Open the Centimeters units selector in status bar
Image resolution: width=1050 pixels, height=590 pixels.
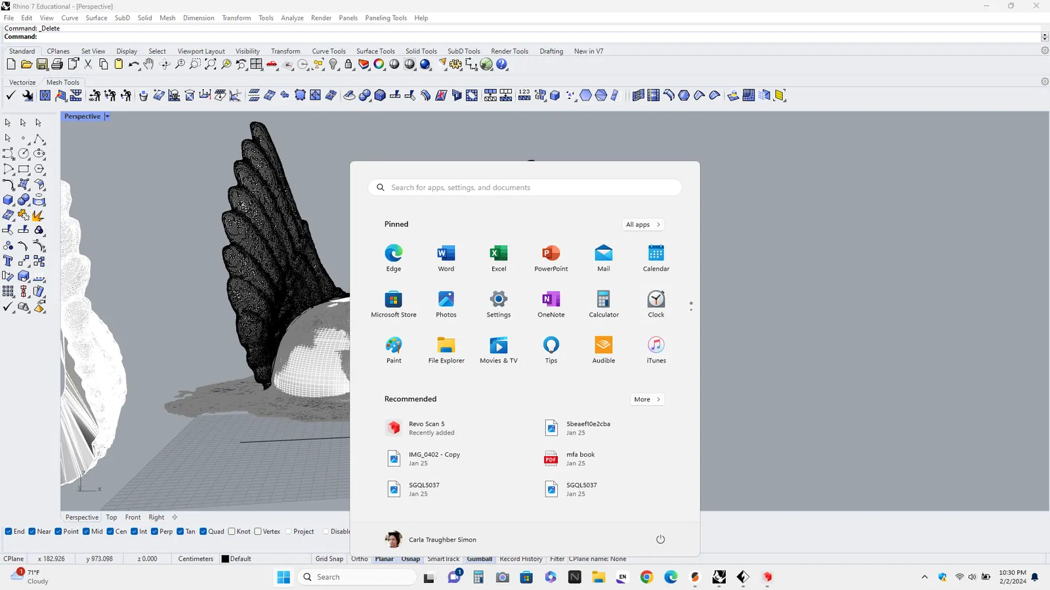pyautogui.click(x=196, y=559)
